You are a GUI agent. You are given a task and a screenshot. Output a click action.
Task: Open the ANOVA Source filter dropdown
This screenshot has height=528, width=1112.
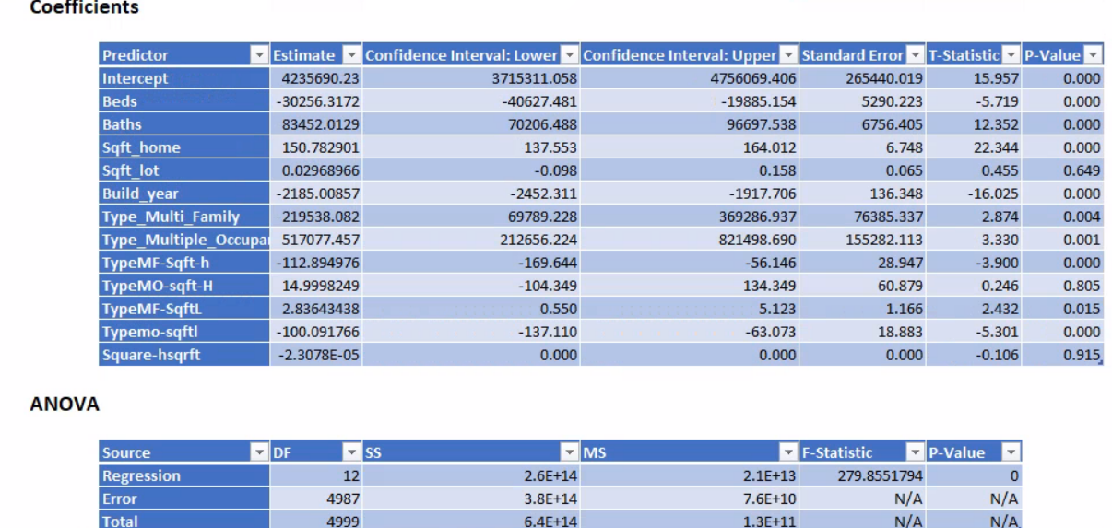click(259, 452)
